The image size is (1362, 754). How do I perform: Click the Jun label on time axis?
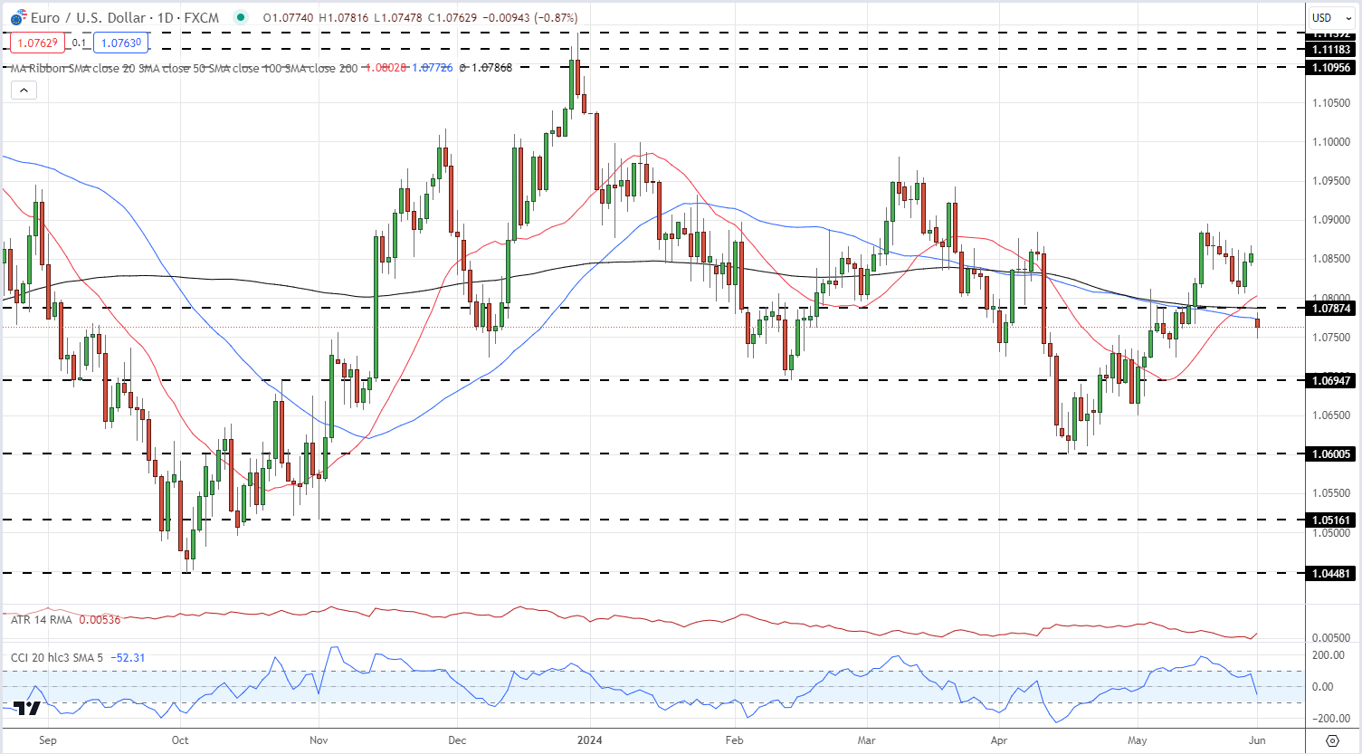(x=1257, y=740)
